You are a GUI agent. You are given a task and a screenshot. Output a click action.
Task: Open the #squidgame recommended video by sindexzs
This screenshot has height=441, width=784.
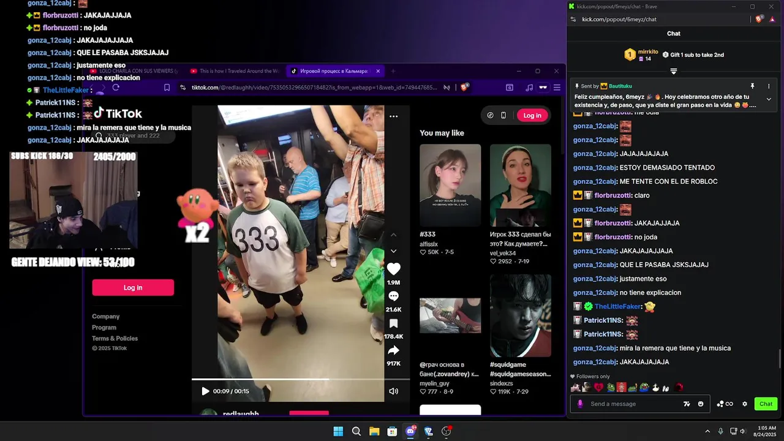521,315
